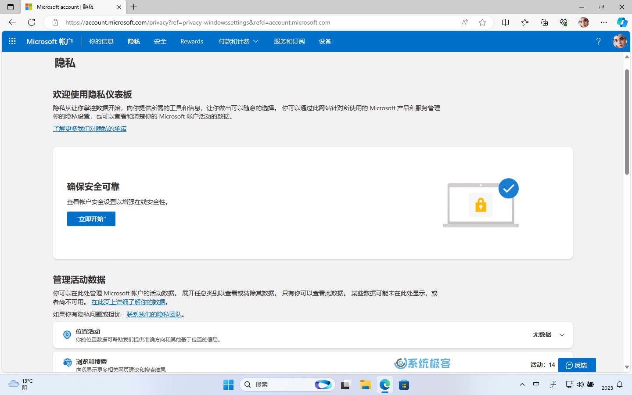Open the 服务和订阅 navigation tab
632x395 pixels.
pos(289,41)
